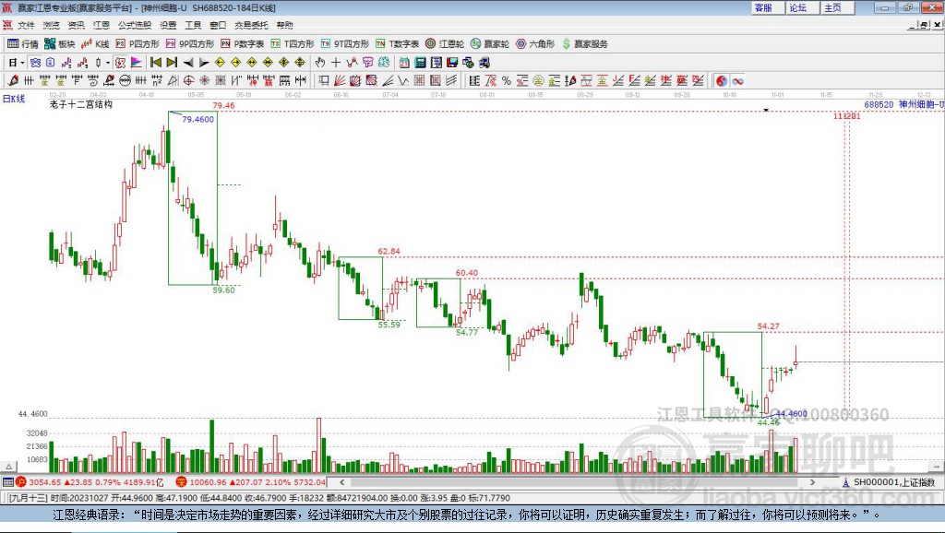Image resolution: width=945 pixels, height=533 pixels.
Task: Open the calendar date icon
Action: 404,63
